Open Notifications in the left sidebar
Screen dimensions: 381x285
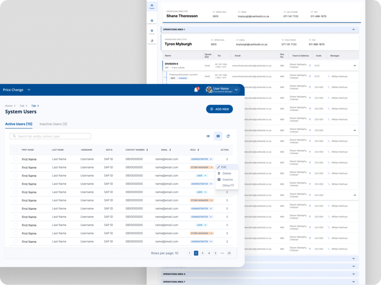click(152, 42)
